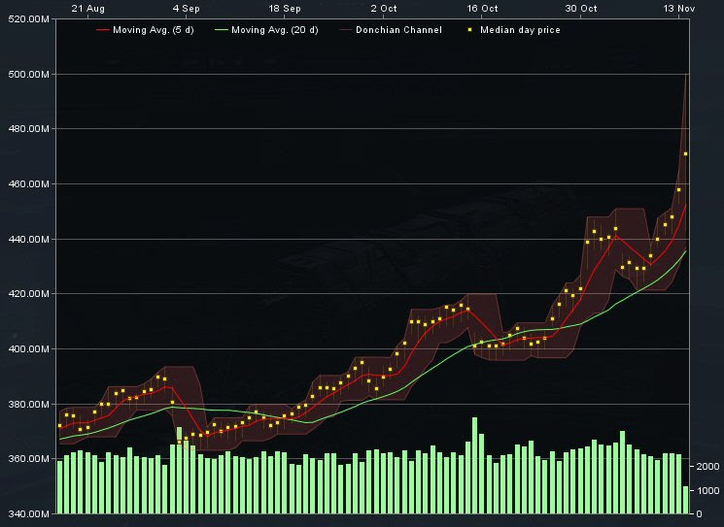Image resolution: width=724 pixels, height=527 pixels.
Task: Click the red line marker for 5 d average
Action: (x=102, y=30)
